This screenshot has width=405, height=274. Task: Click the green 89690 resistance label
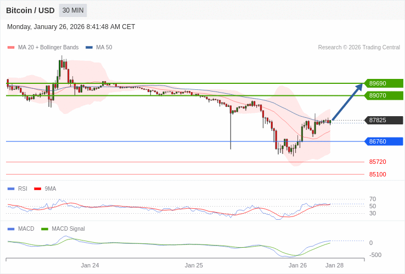[384, 83]
